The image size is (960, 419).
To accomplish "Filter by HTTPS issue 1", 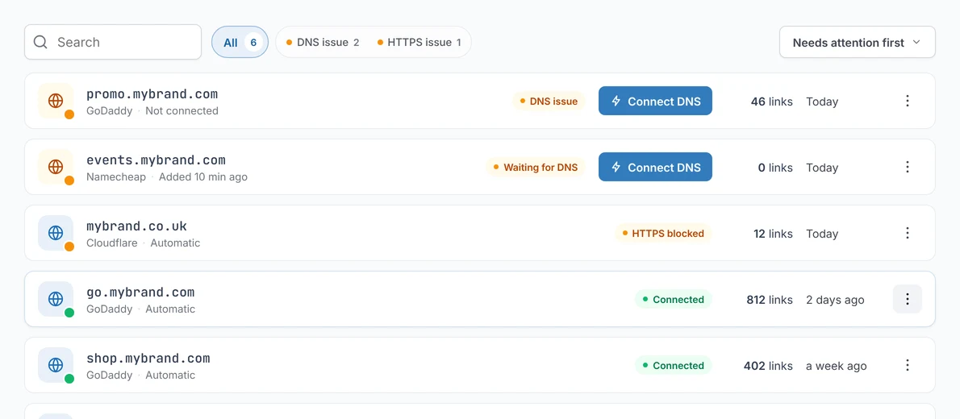I will (419, 42).
